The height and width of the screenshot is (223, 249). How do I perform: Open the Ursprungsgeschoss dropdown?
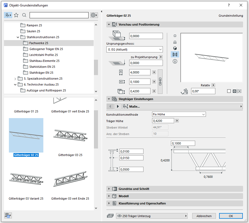135,49
